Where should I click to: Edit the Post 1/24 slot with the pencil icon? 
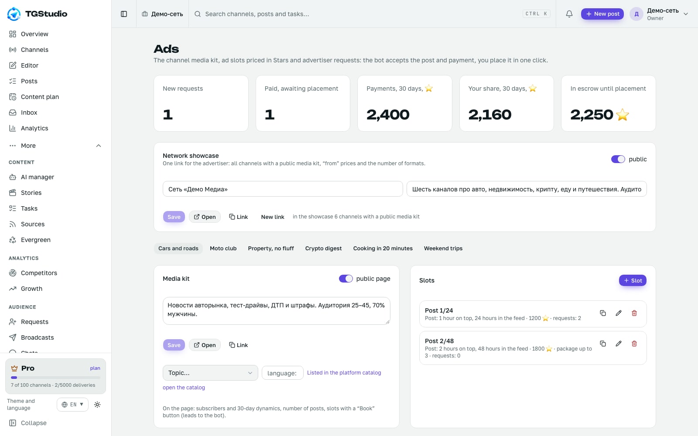(x=619, y=313)
